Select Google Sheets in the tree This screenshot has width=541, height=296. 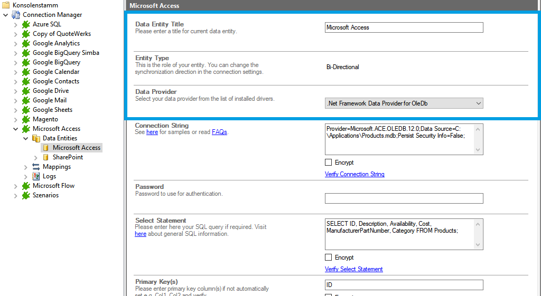pos(52,110)
